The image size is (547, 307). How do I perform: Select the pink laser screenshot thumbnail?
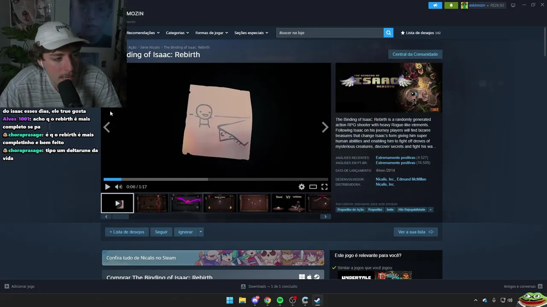[x=186, y=203]
